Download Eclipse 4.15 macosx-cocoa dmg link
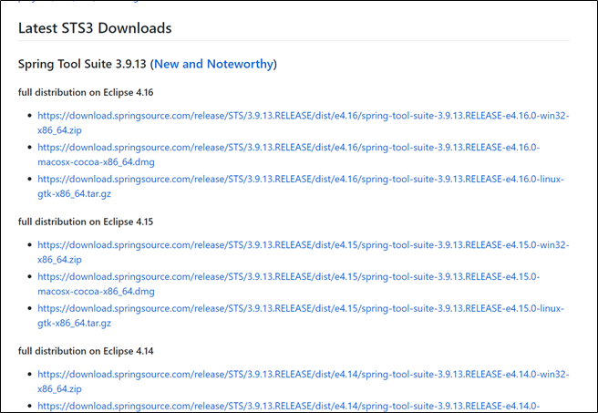This screenshot has height=413, width=598. [289, 284]
